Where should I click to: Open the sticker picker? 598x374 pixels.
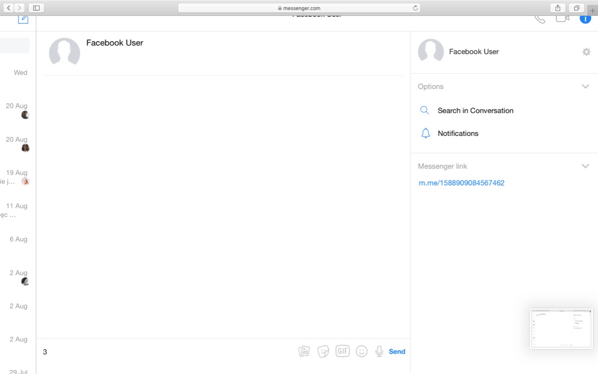323,351
